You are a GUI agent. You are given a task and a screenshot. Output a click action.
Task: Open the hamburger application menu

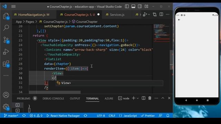(x=13, y=7)
